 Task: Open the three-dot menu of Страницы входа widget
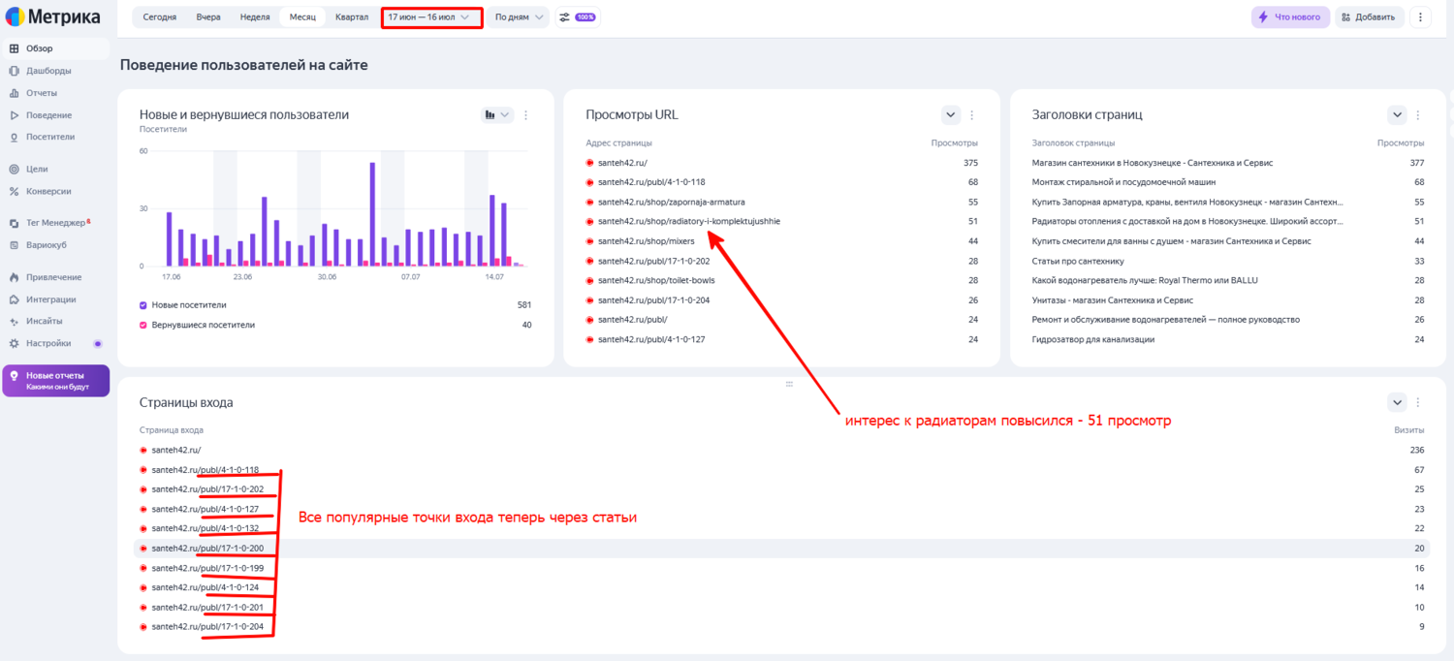click(x=1419, y=402)
